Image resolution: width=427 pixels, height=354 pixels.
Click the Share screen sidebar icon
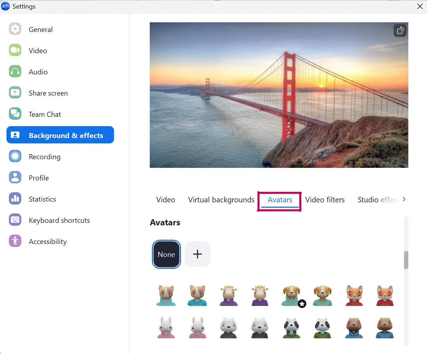pos(15,93)
